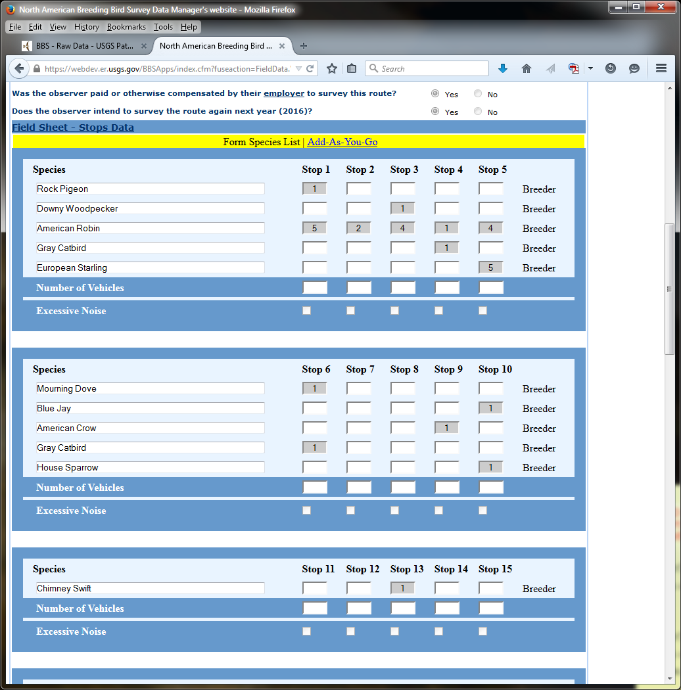Image resolution: width=681 pixels, height=690 pixels.
Task: Open the URL history dropdown arrow
Action: [x=298, y=68]
